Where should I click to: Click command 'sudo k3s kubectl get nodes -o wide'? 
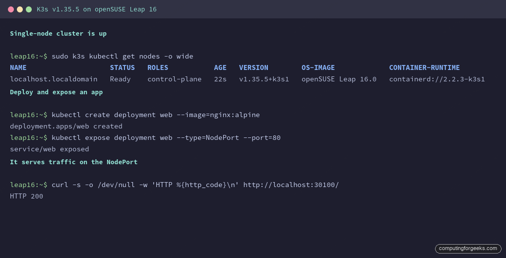[123, 56]
